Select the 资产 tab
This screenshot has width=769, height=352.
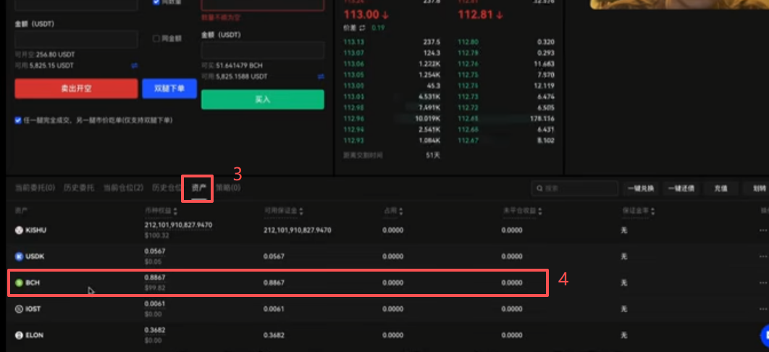click(198, 188)
